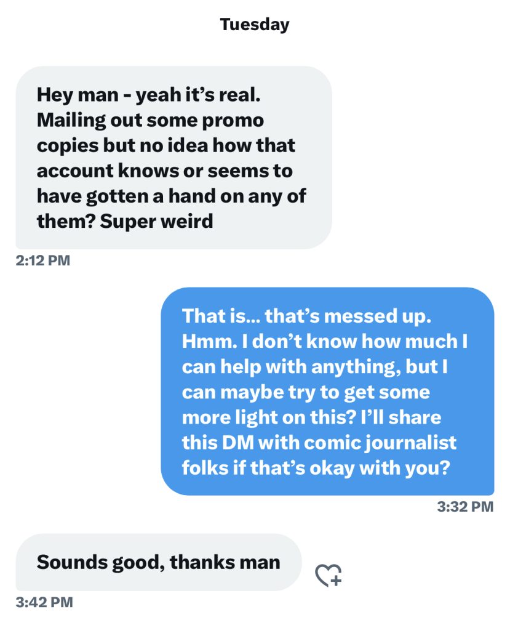The width and height of the screenshot is (510, 633).
Task: Select the 'Sounds good, thanks man' message bubble
Action: (x=159, y=562)
